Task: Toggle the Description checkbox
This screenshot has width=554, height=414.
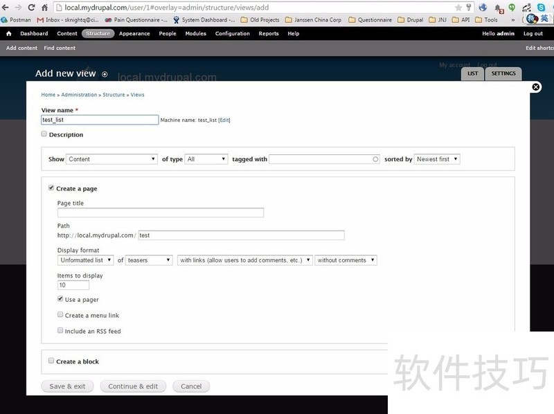Action: [x=44, y=134]
